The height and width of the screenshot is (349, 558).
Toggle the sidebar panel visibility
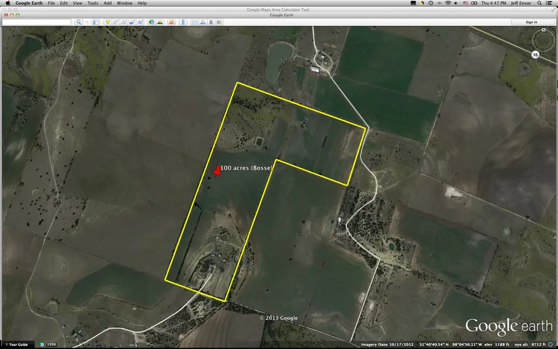(x=95, y=22)
